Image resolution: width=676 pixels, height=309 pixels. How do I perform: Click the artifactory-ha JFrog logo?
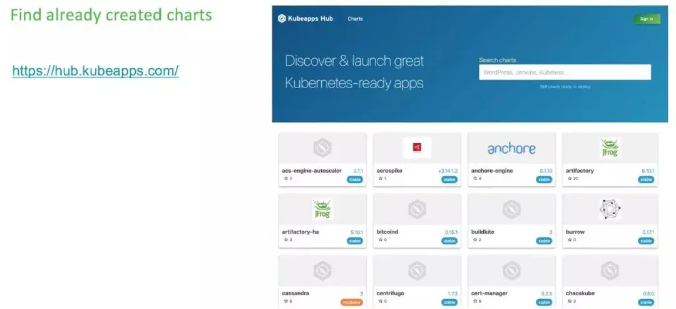[x=322, y=210]
